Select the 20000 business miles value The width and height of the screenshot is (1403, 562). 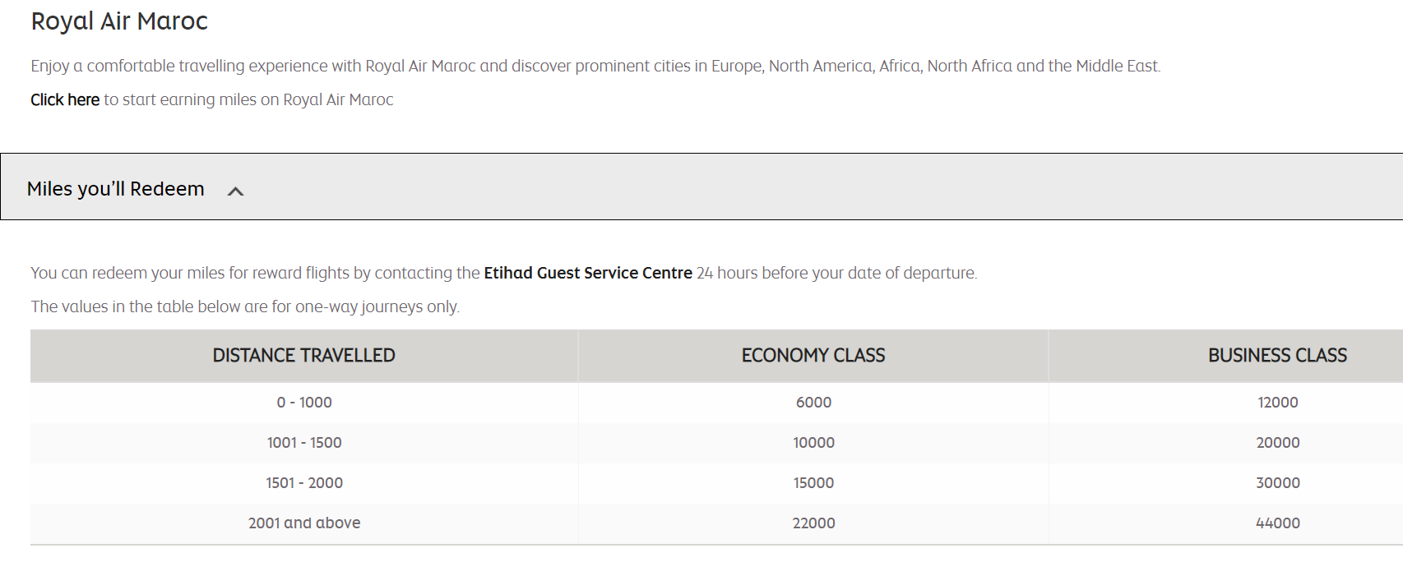(x=1277, y=442)
